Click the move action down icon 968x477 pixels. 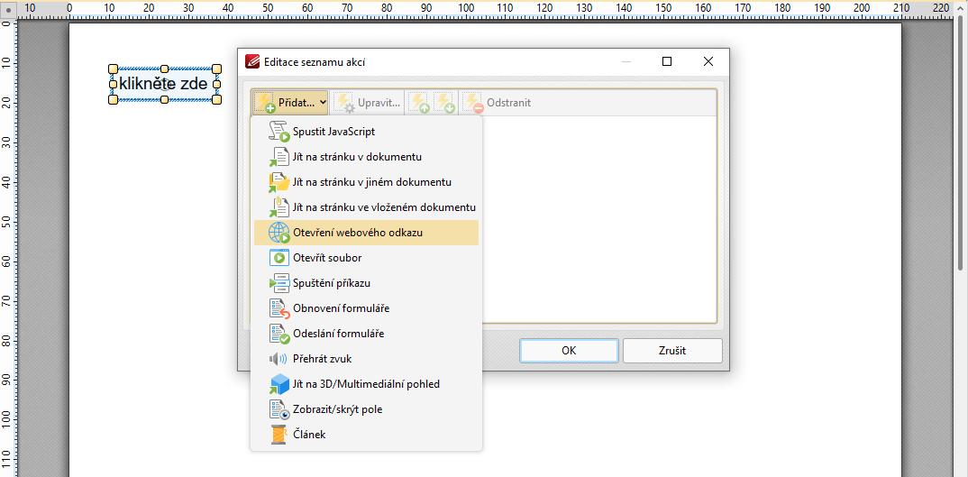coord(443,103)
